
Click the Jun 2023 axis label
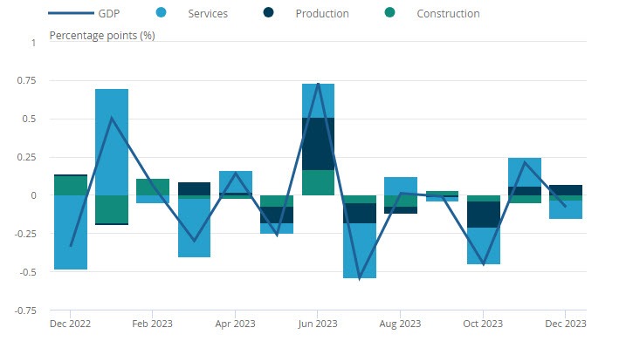coord(318,324)
